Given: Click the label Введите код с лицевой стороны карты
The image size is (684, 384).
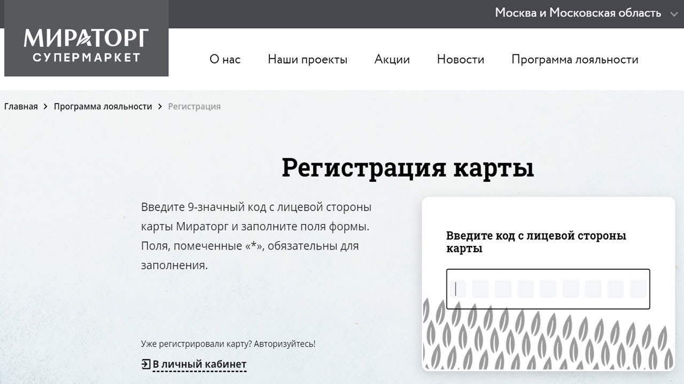Looking at the screenshot, I should coord(536,242).
